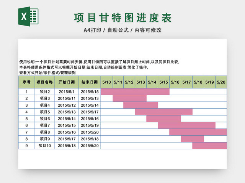Click 项目10's end date 2015/5/20
The width and height of the screenshot is (245, 183).
pyautogui.click(x=90, y=146)
